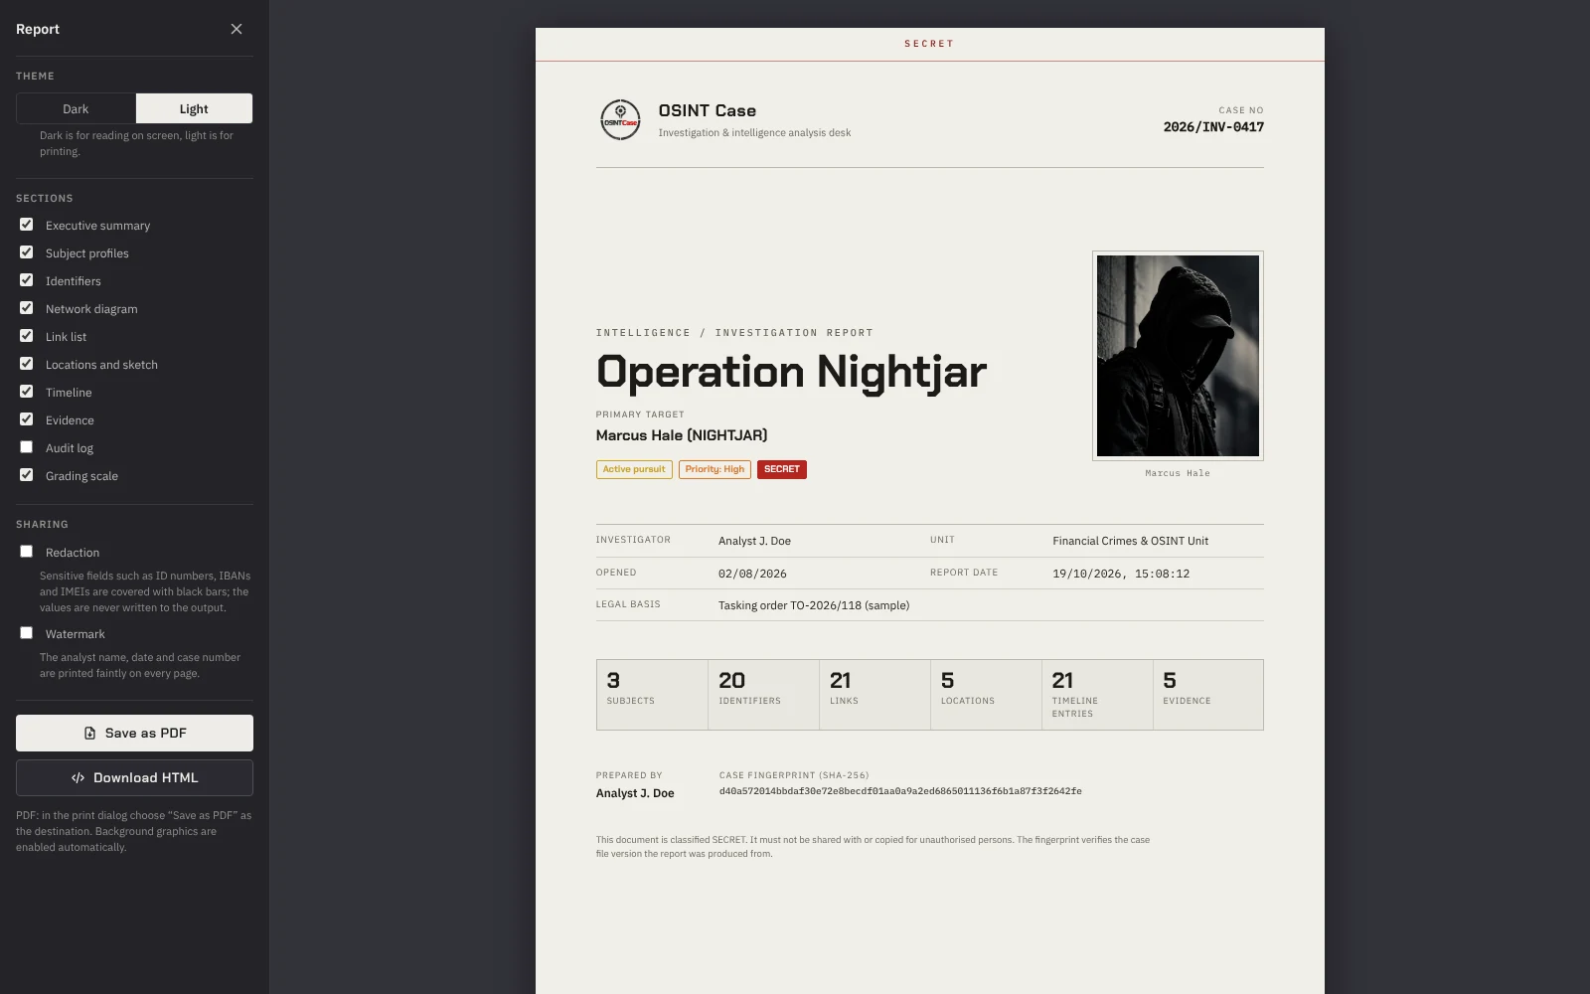Click the 5 Evidence stat tile
This screenshot has height=994, width=1590.
click(1208, 695)
